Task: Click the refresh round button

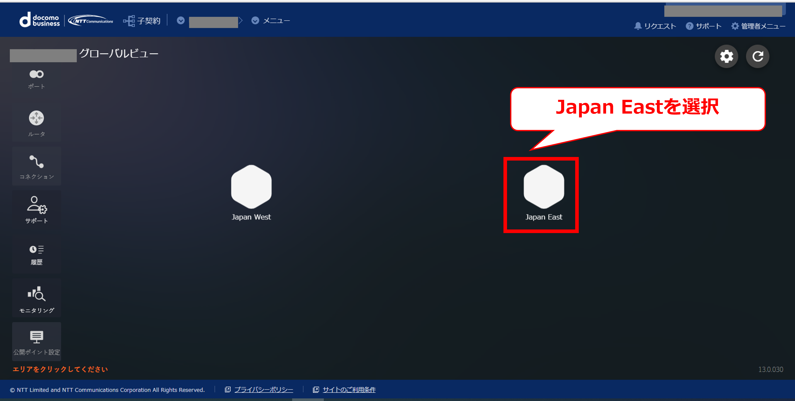Action: tap(758, 56)
